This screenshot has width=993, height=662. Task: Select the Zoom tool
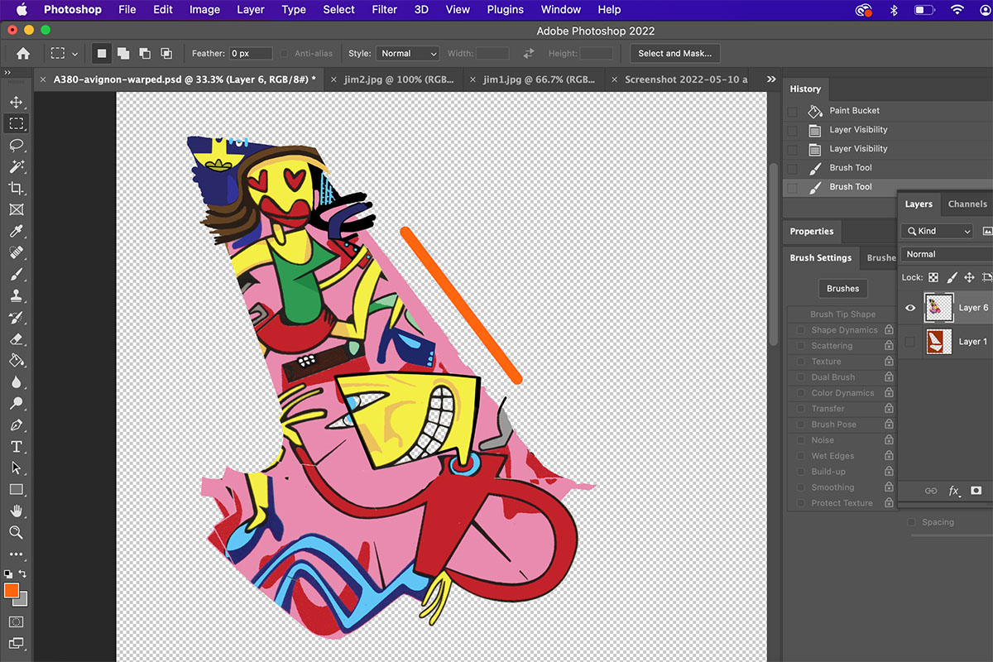(x=16, y=533)
